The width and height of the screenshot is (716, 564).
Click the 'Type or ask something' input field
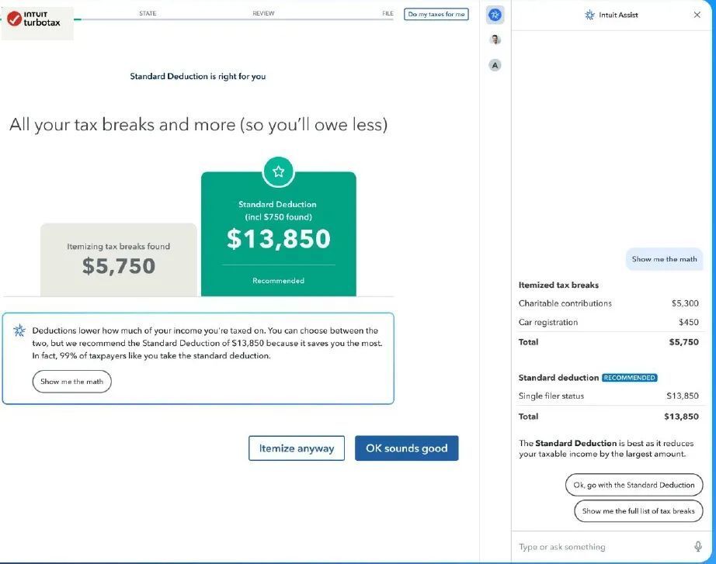[598, 547]
